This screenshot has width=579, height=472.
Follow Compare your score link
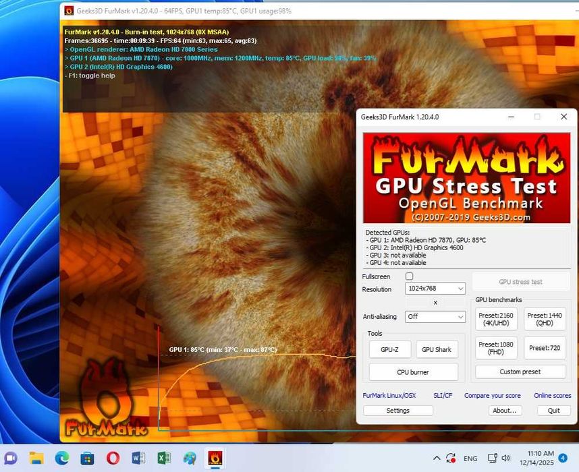[492, 396]
